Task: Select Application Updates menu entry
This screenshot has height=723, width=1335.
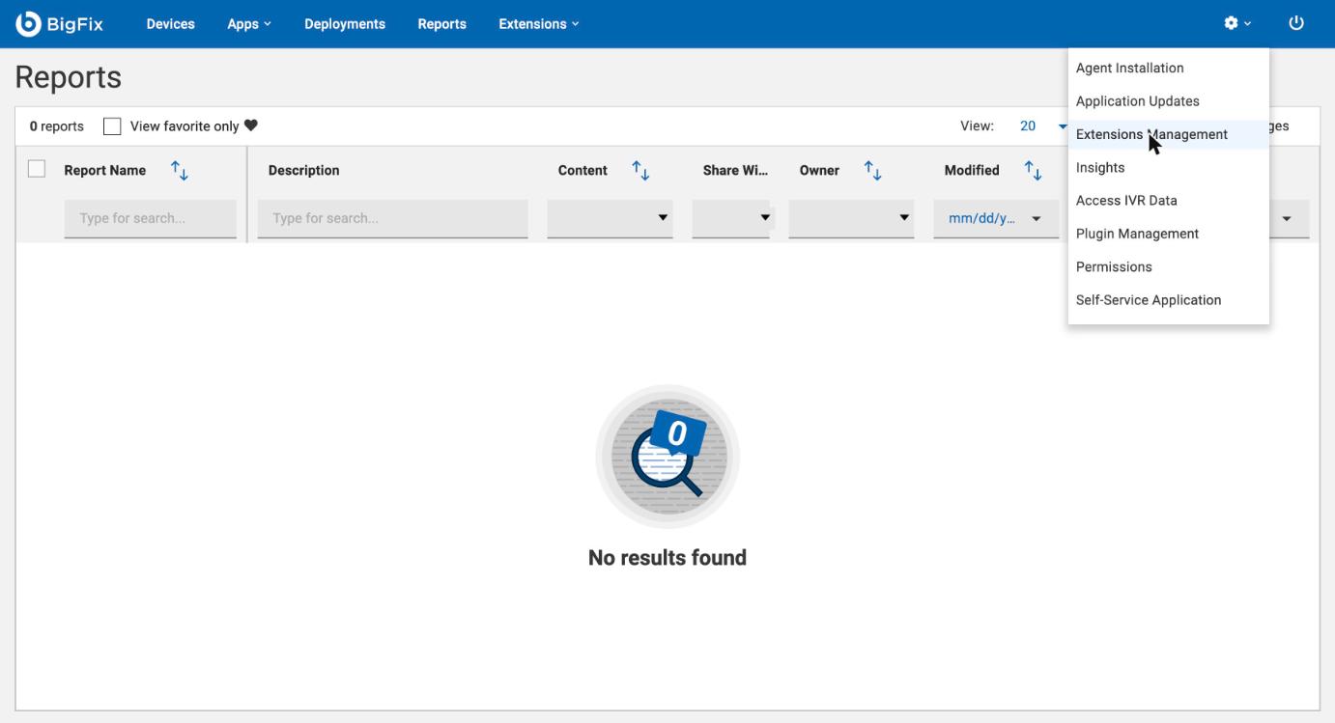Action: coord(1168,101)
